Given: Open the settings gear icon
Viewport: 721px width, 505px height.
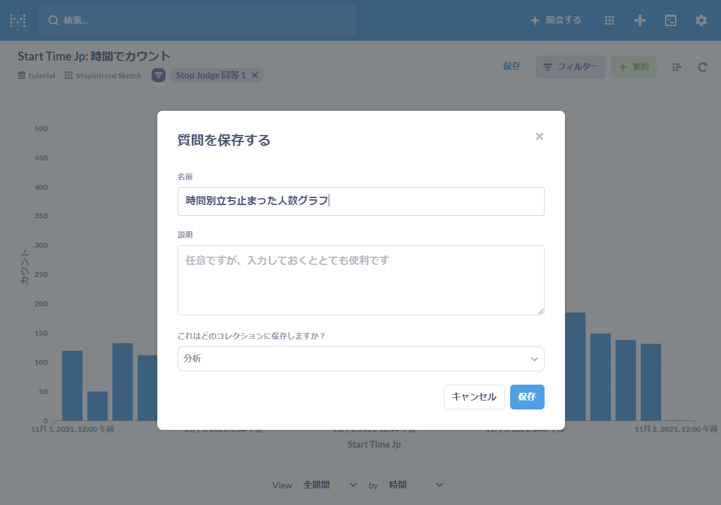Looking at the screenshot, I should pos(701,20).
